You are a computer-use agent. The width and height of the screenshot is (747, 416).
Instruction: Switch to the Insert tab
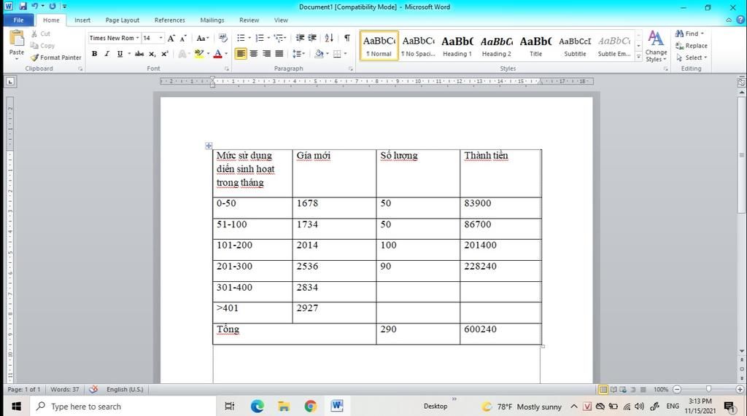(x=82, y=20)
